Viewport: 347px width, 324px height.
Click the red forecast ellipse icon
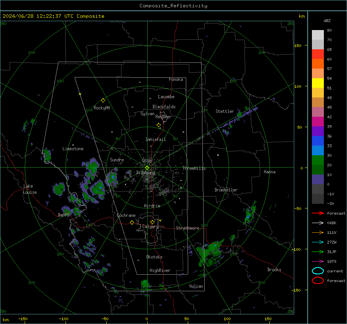pyautogui.click(x=318, y=280)
